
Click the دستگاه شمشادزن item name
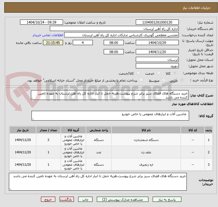pos(146,140)
